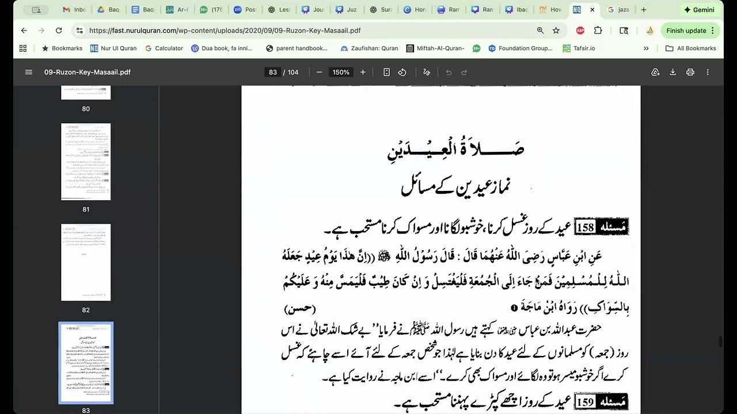Select page 82 thumbnail
The width and height of the screenshot is (737, 414).
pyautogui.click(x=86, y=262)
